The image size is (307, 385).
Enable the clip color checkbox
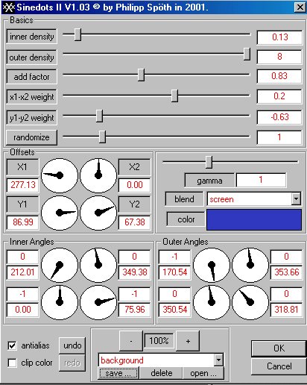[x=12, y=363]
